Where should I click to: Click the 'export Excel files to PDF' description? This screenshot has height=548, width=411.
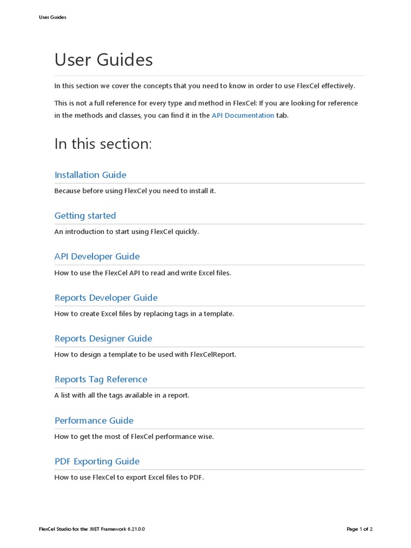(129, 478)
